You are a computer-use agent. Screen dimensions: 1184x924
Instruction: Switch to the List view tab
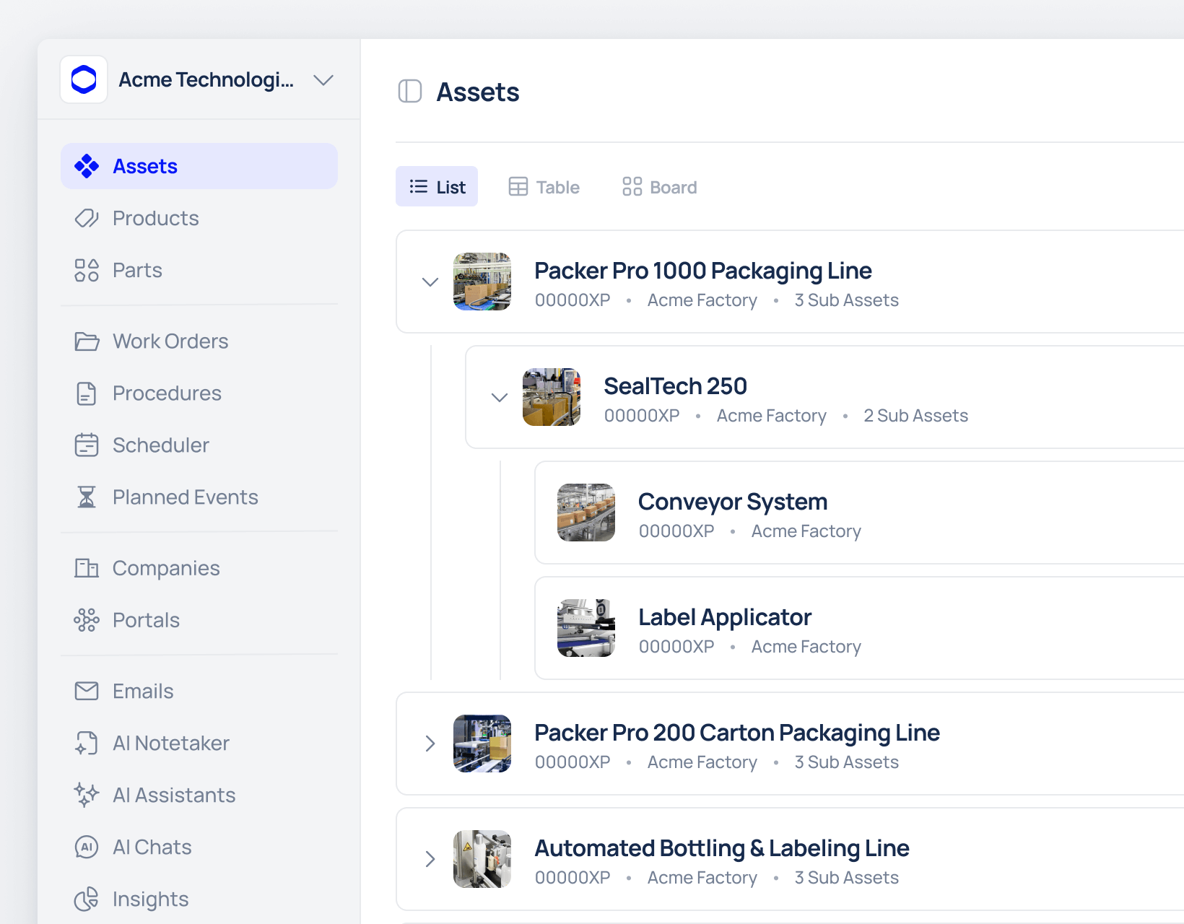click(x=437, y=186)
